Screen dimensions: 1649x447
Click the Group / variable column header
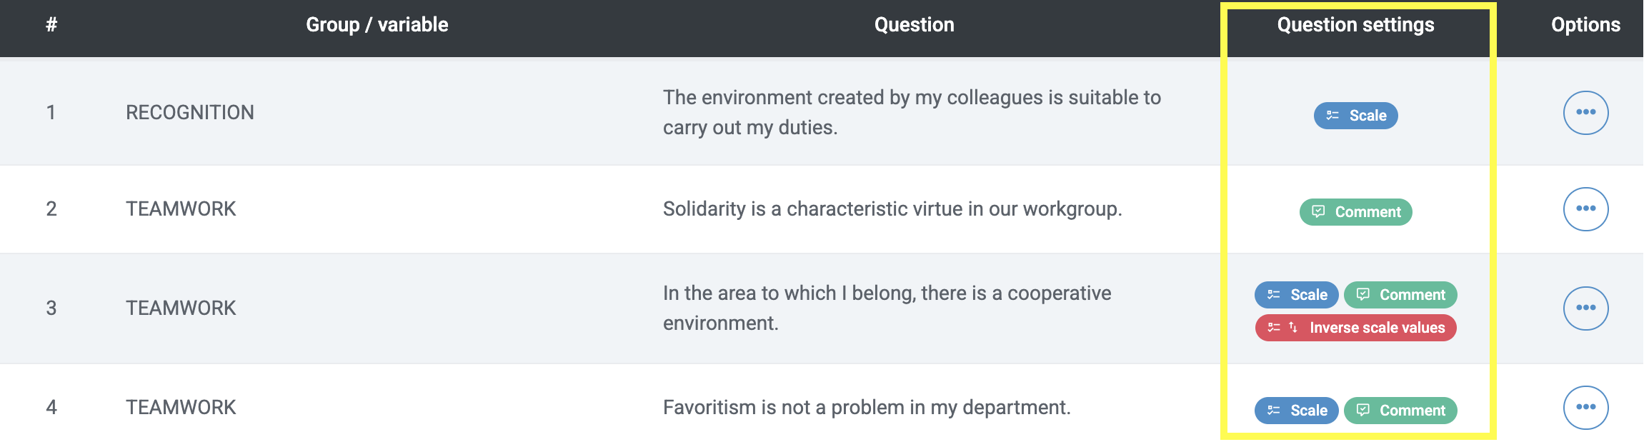click(377, 25)
